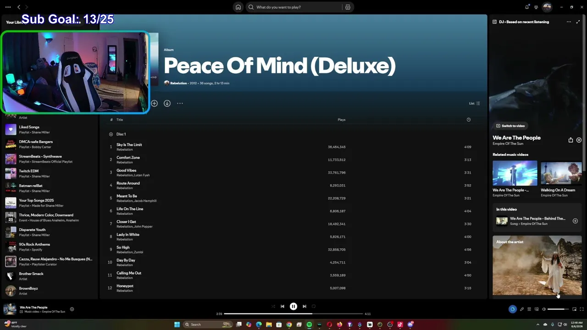Image resolution: width=587 pixels, height=330 pixels.
Task: Expand the Now Playing view to full size
Action: 578,22
